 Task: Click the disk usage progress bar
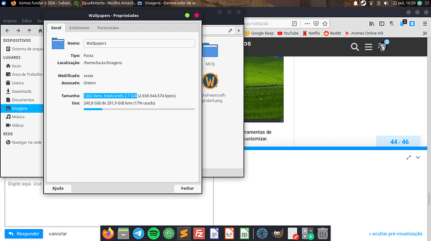(x=139, y=109)
